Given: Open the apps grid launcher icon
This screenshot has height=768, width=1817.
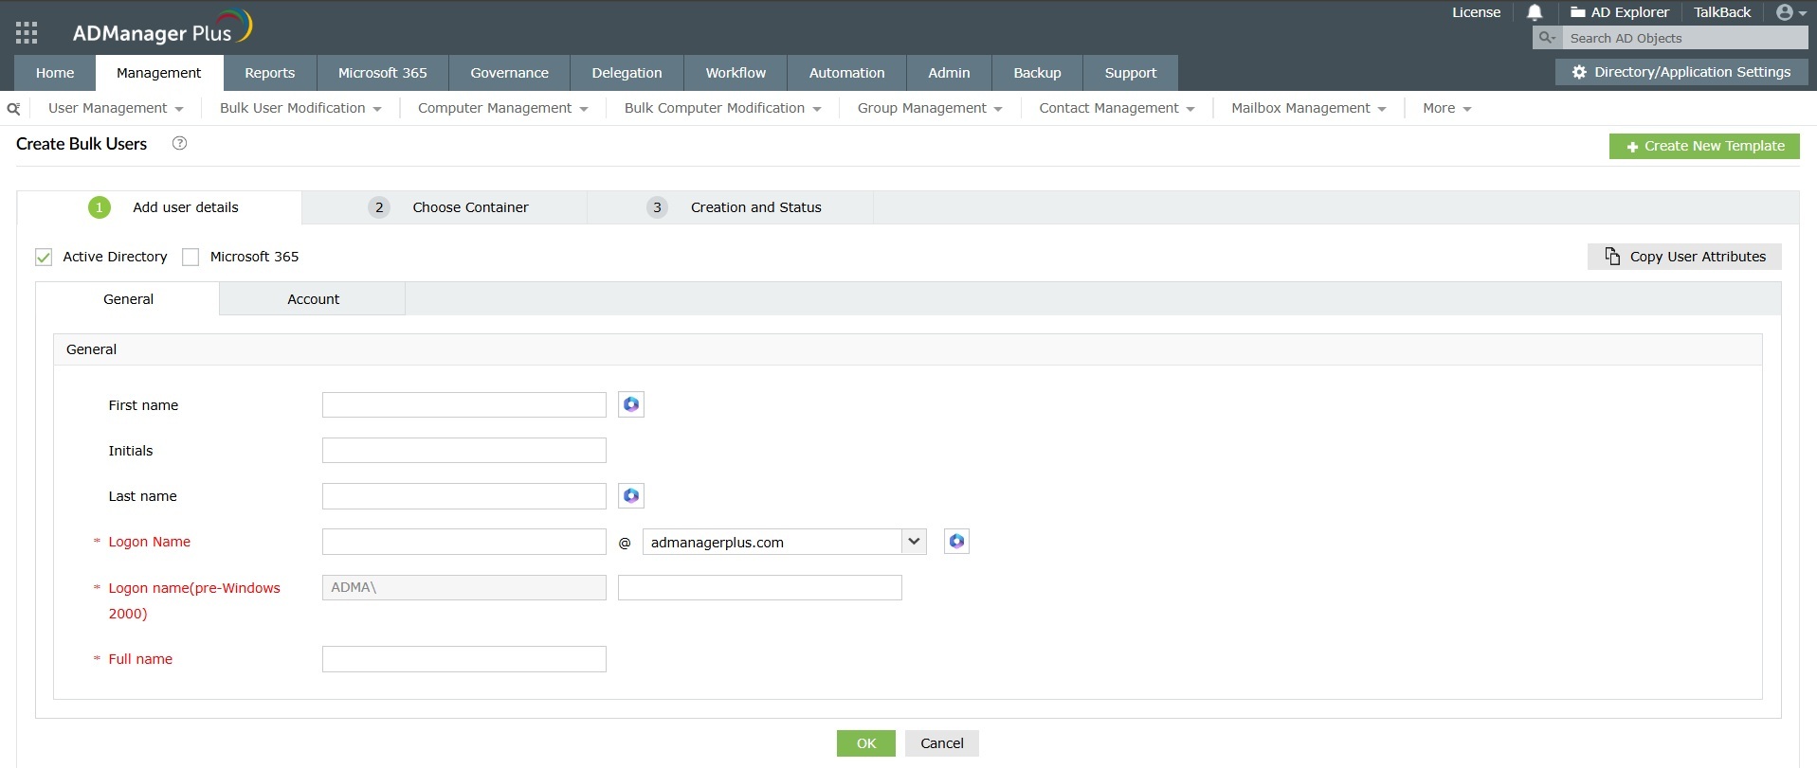Looking at the screenshot, I should (27, 33).
